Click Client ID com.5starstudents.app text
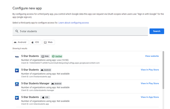The image size is (170, 109). [x=35, y=104]
